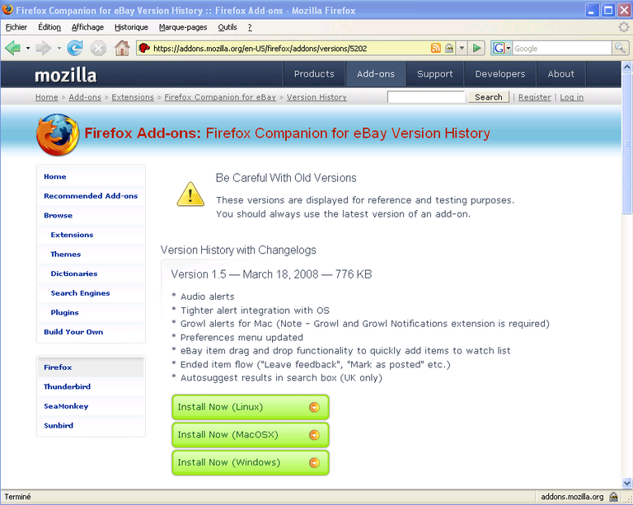Click the yellow warning triangle icon
Image resolution: width=633 pixels, height=505 pixels.
190,194
